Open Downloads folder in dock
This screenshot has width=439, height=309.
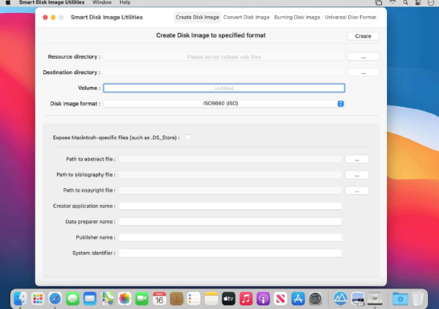click(400, 299)
